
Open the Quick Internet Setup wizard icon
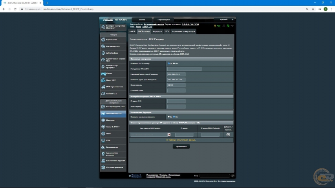(103, 27)
